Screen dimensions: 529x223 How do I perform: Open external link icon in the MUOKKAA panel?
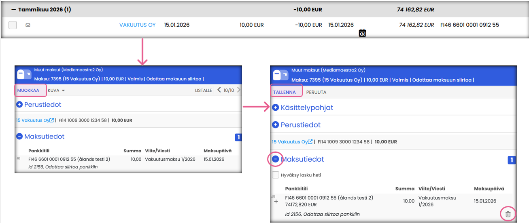point(52,120)
